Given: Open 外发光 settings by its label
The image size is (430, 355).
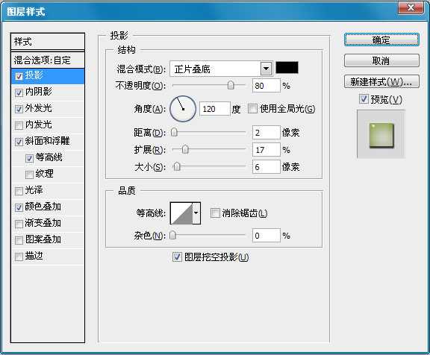Looking at the screenshot, I should coord(38,108).
